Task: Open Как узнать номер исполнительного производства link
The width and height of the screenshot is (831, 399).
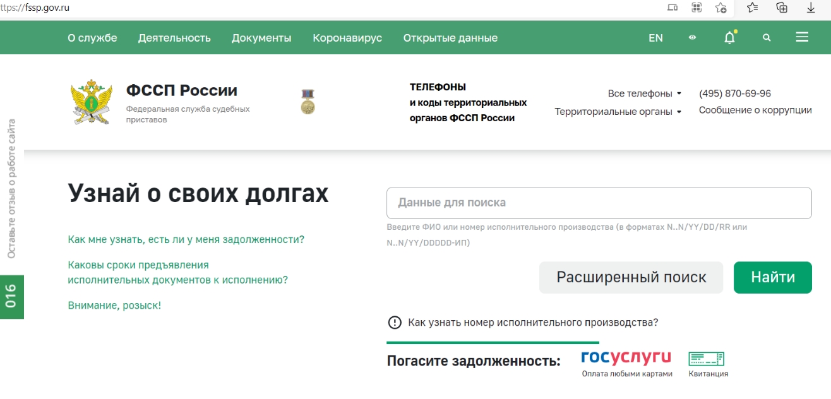Action: (533, 323)
